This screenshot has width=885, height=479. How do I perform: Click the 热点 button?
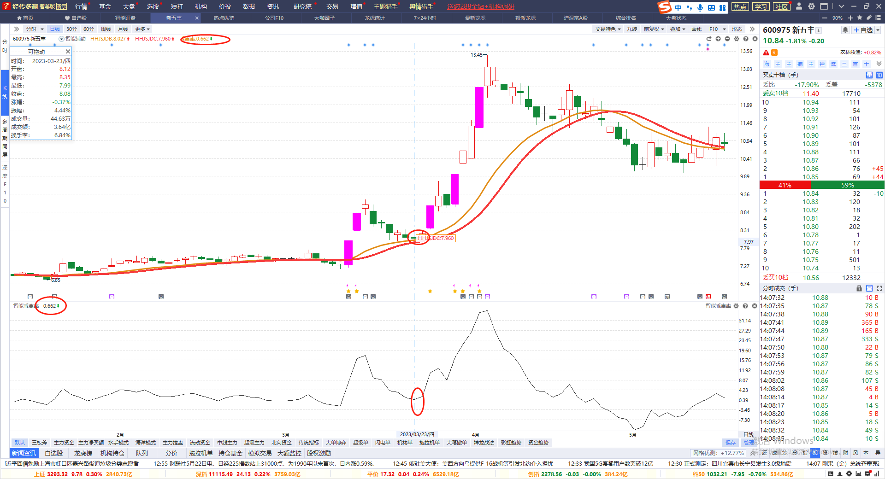pos(740,6)
